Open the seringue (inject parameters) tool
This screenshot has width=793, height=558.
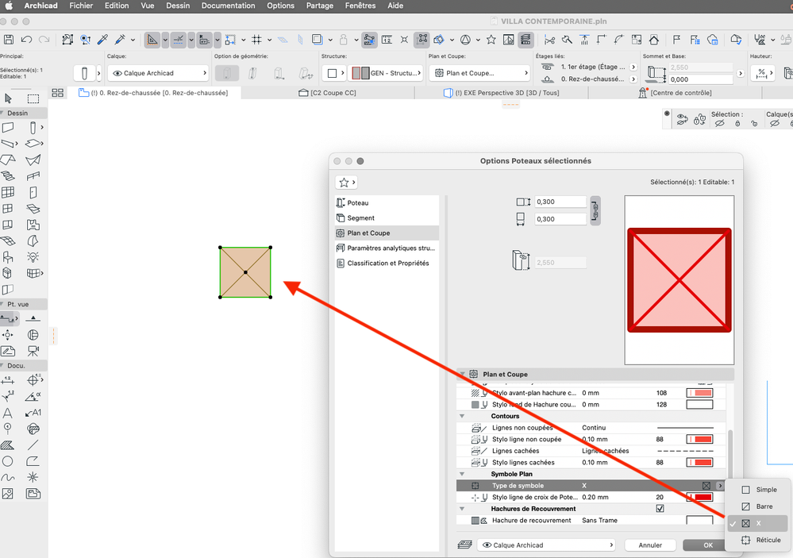[x=120, y=38]
